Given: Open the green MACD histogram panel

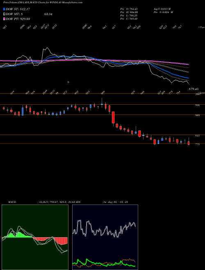Looking at the screenshot, I should pos(35,237).
